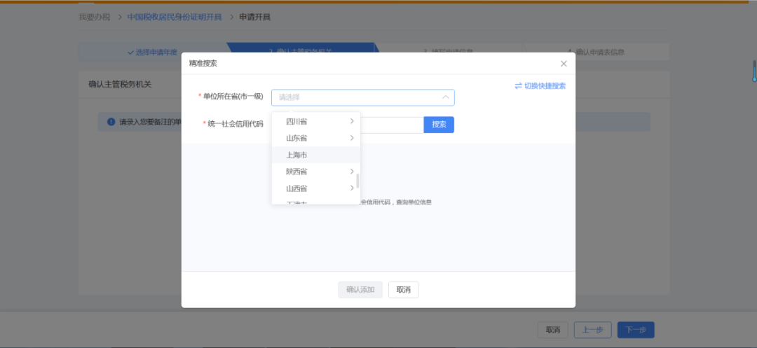Expand the 山西省 submenu arrow

click(x=352, y=188)
